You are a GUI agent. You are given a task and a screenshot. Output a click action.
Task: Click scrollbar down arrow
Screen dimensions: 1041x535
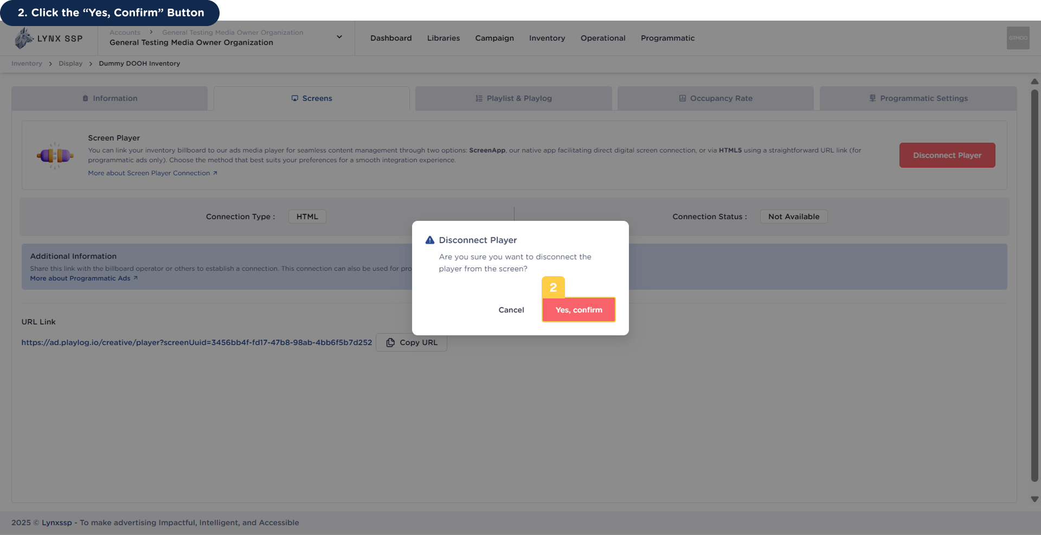[x=1034, y=499]
